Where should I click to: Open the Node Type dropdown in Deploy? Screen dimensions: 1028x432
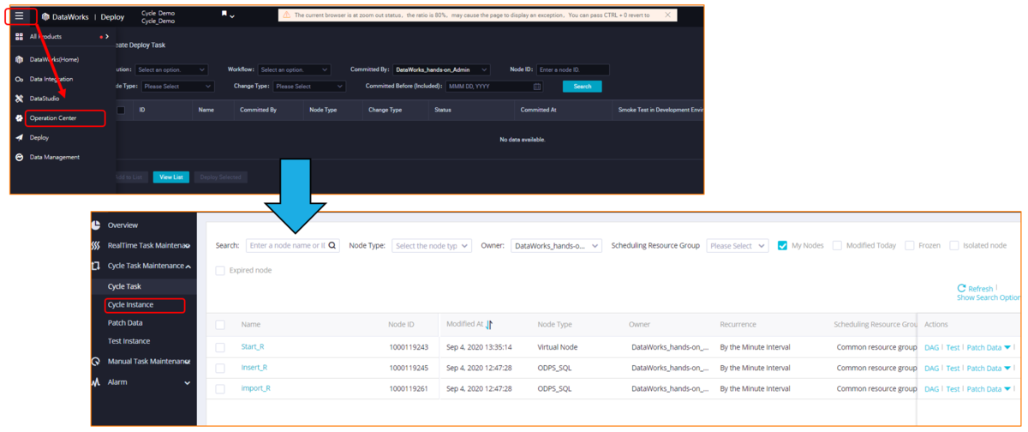pos(177,87)
